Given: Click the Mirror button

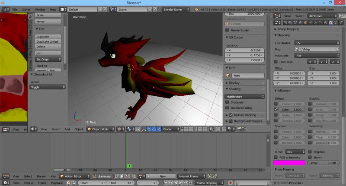Looking at the screenshot, I should pyautogui.click(x=48, y=22).
